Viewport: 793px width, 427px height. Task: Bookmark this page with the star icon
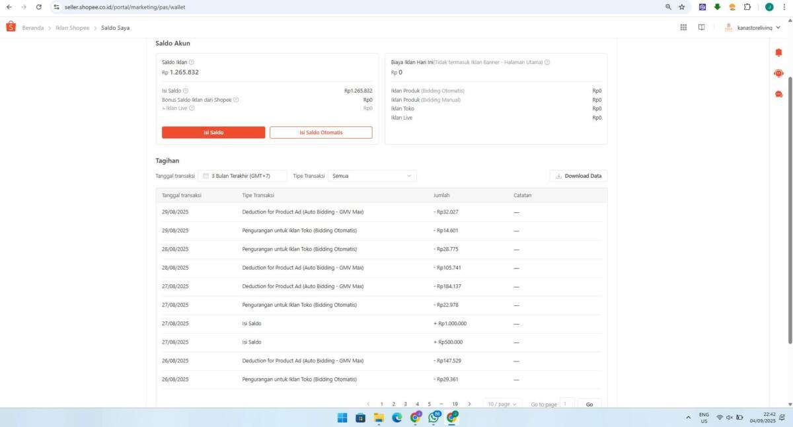[x=682, y=7]
